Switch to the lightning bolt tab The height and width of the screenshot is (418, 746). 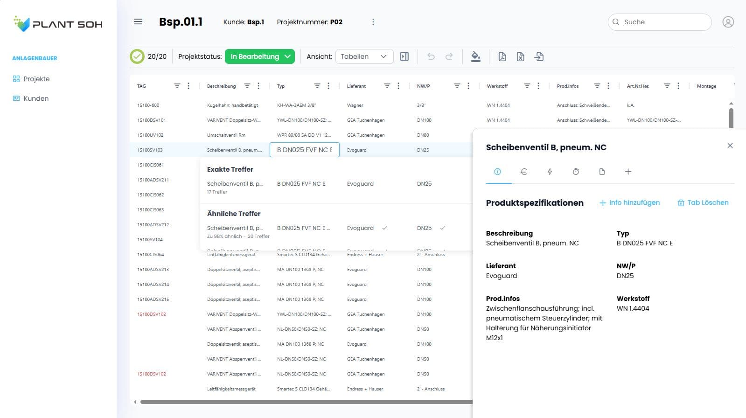point(550,172)
